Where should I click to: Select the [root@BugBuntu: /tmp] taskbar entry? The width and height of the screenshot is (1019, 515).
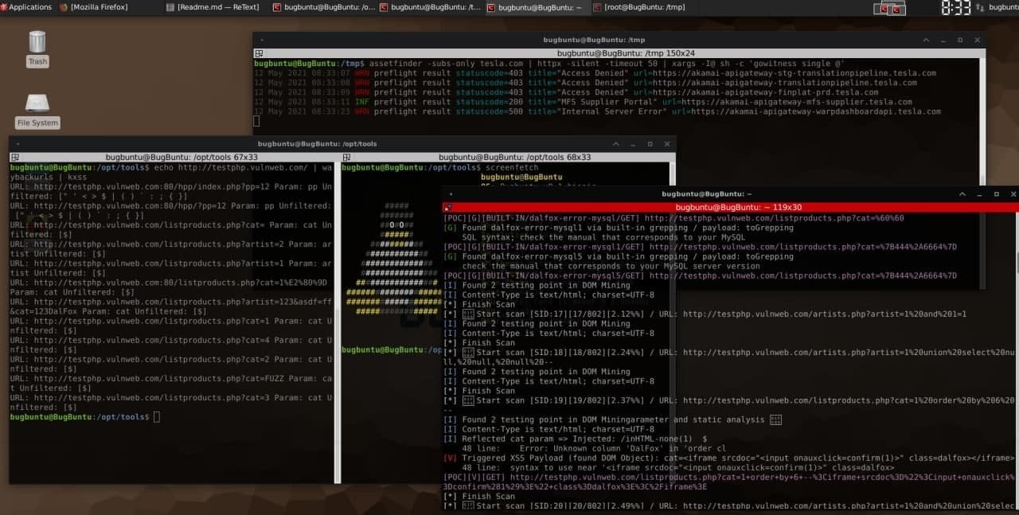tap(637, 7)
